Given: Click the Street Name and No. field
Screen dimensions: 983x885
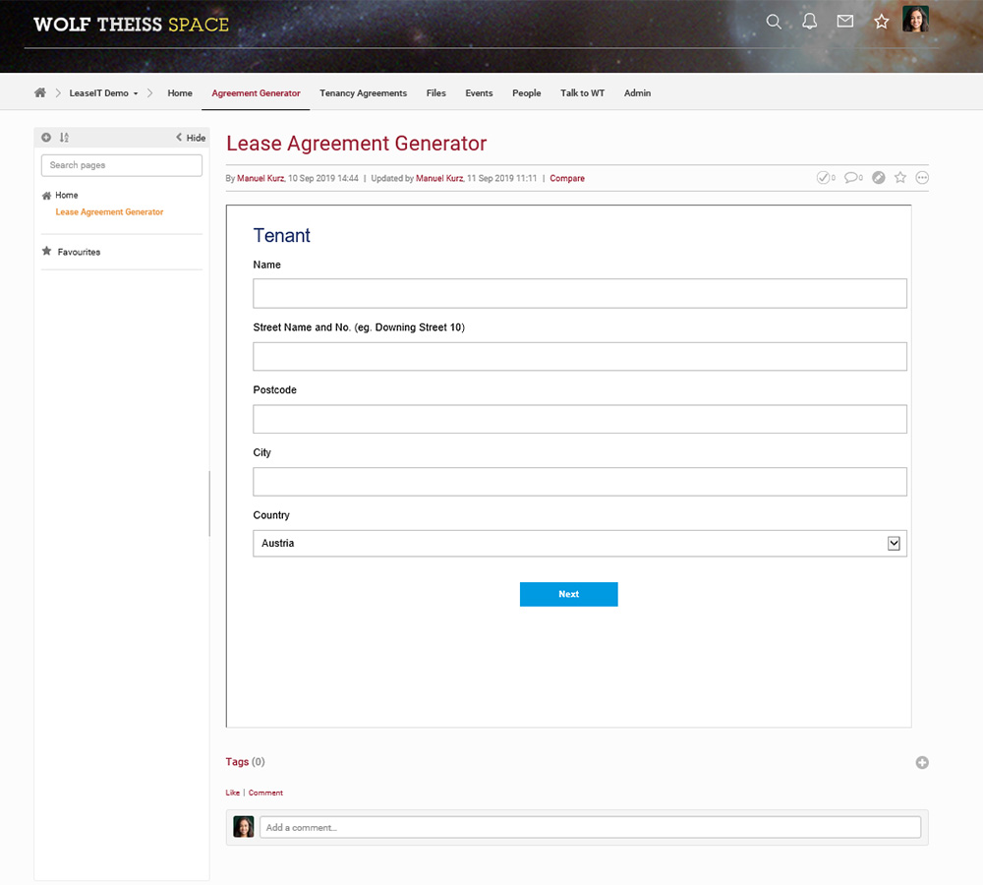Looking at the screenshot, I should (580, 356).
